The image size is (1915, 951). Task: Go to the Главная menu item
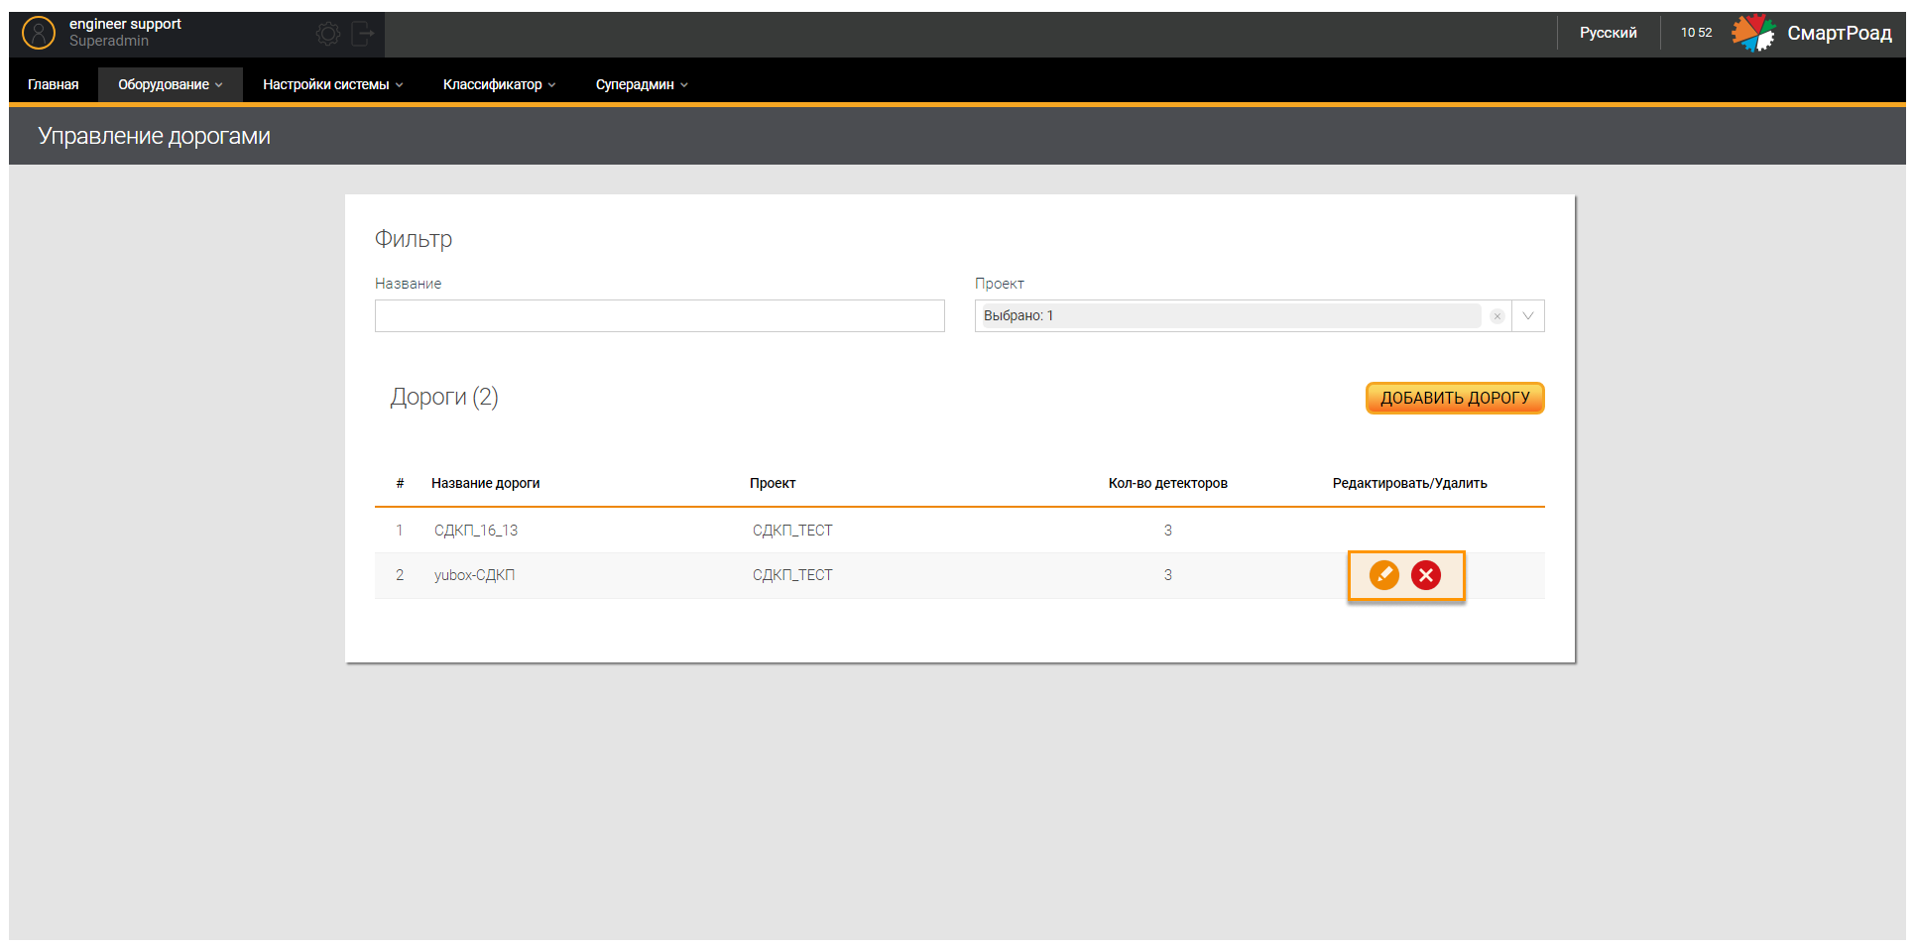point(54,84)
